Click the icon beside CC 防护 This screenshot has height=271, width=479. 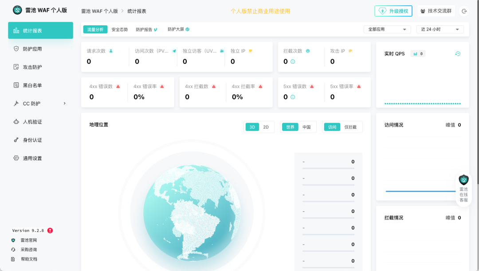(x=16, y=103)
